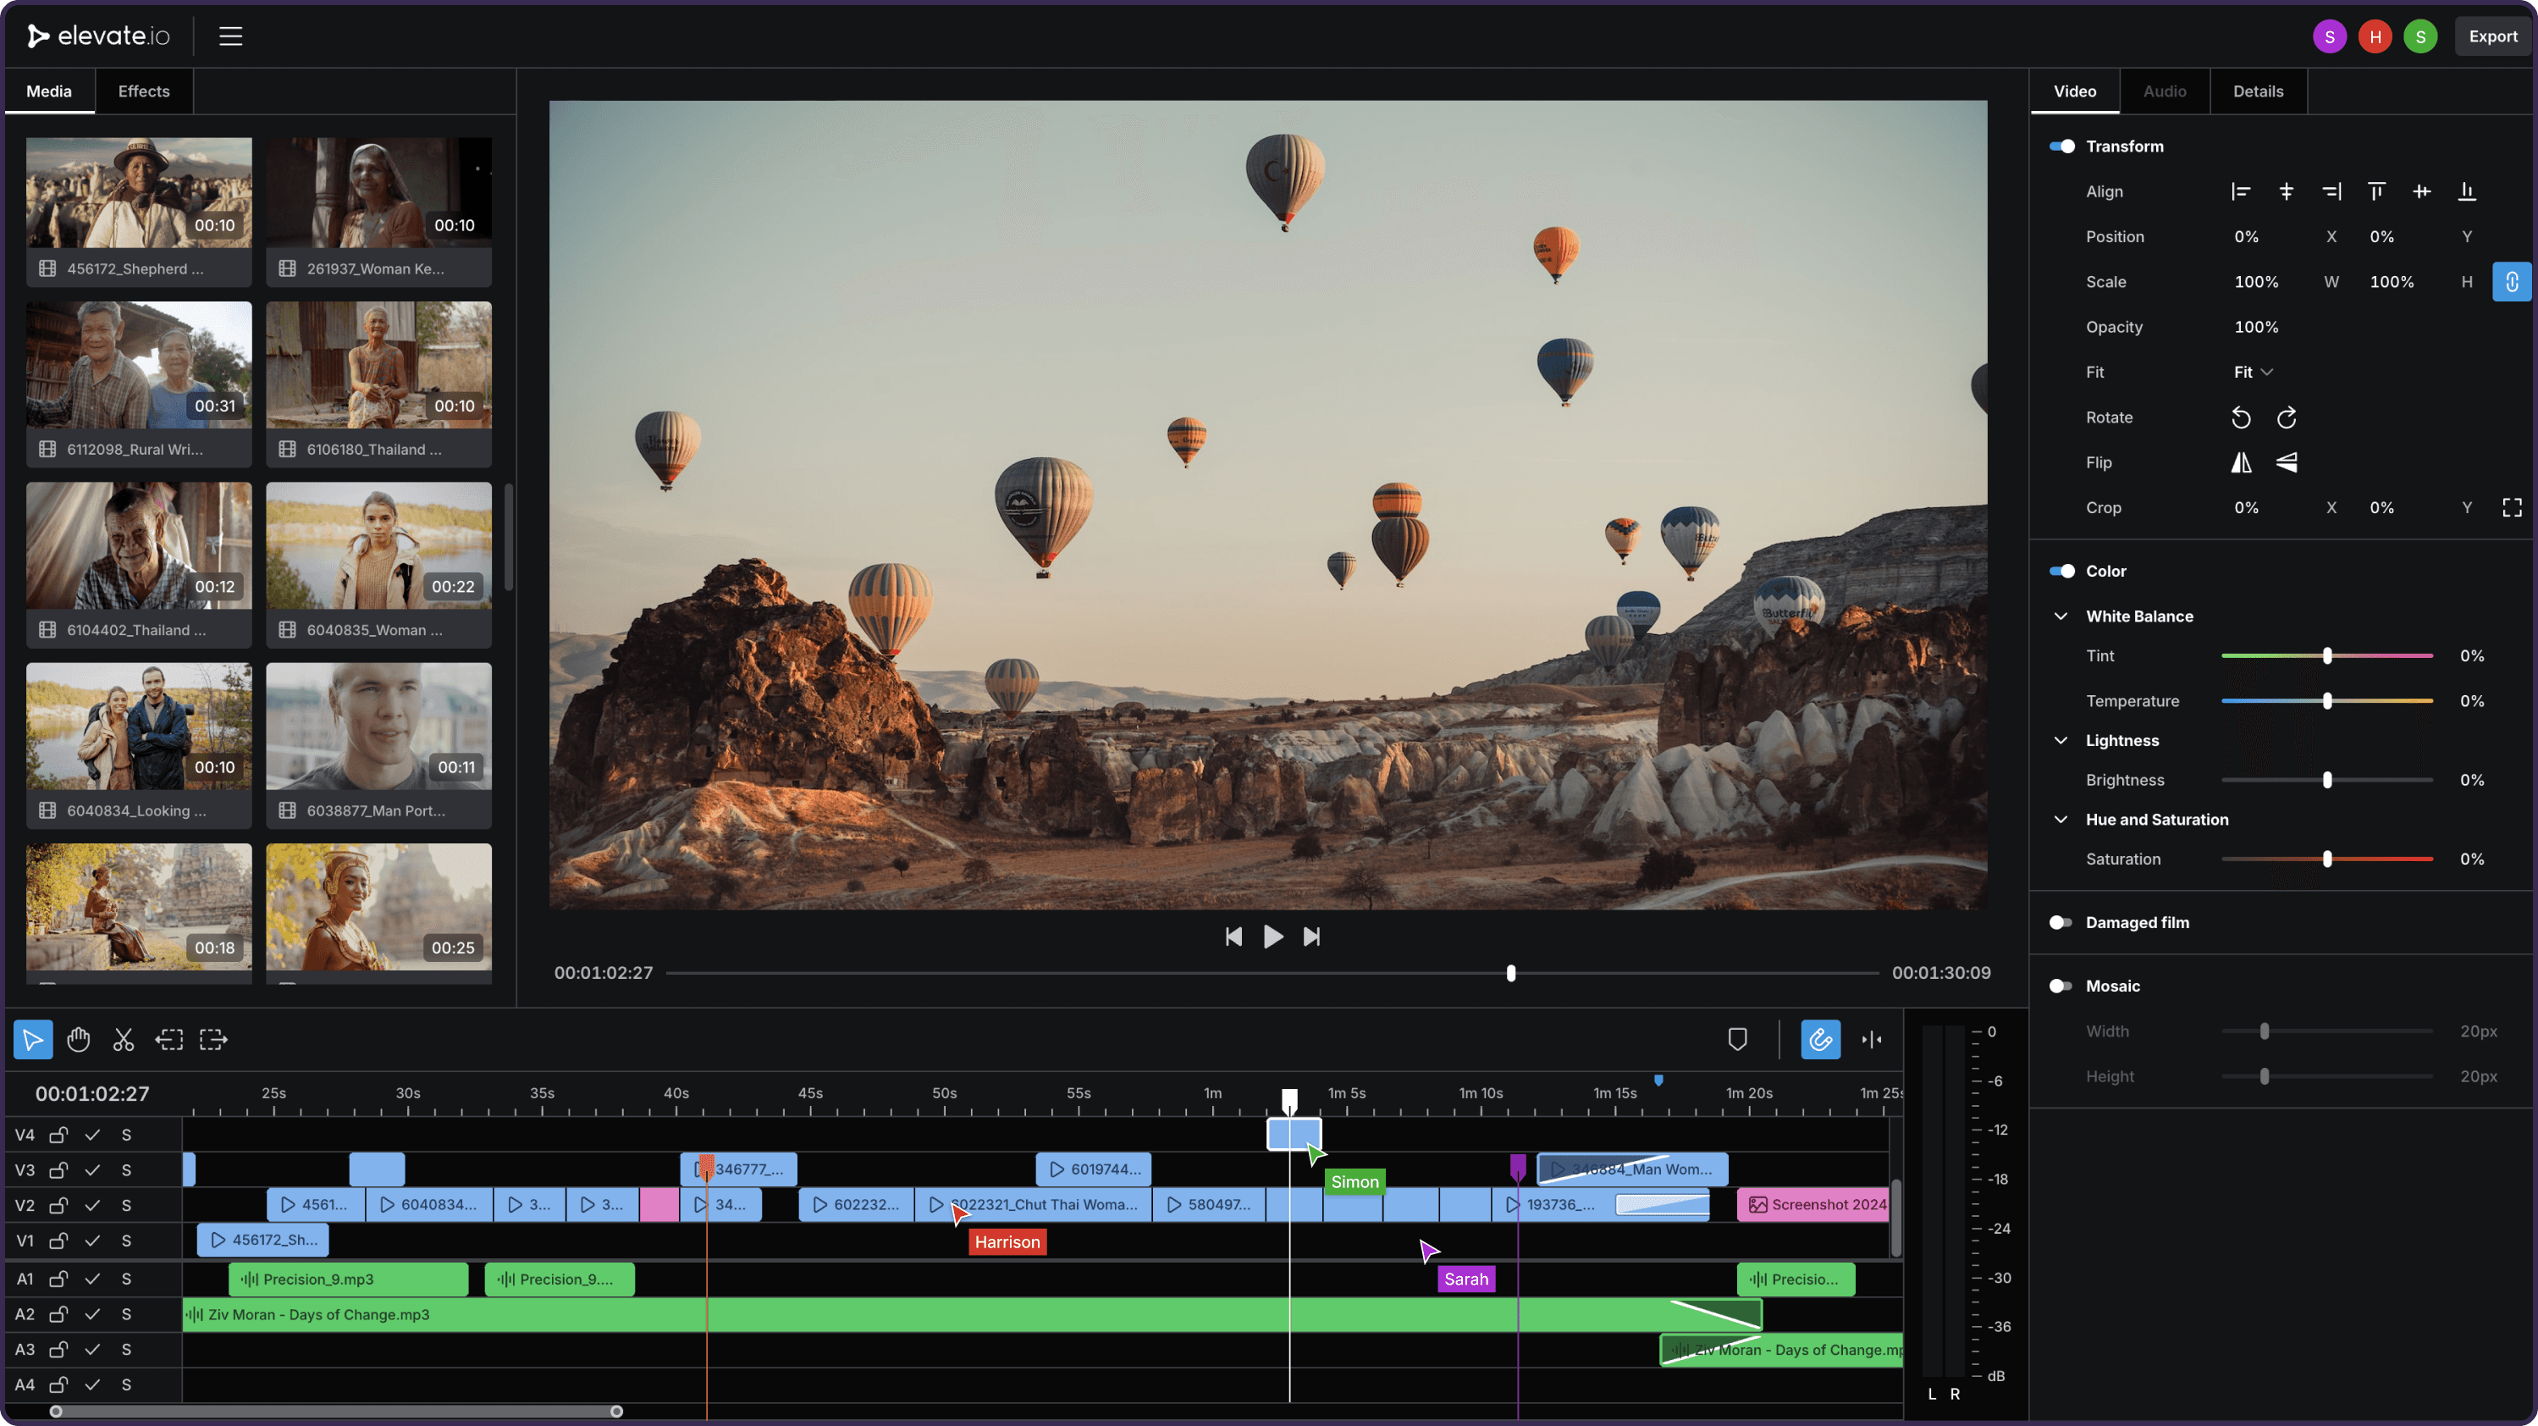Screen dimensions: 2538x1426
Task: Click the marker flag icon above timeline
Action: [x=1738, y=1039]
